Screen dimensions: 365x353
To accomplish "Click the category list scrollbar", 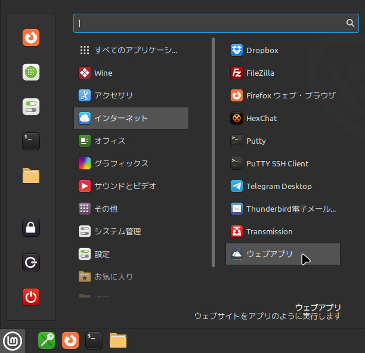I will [x=213, y=153].
